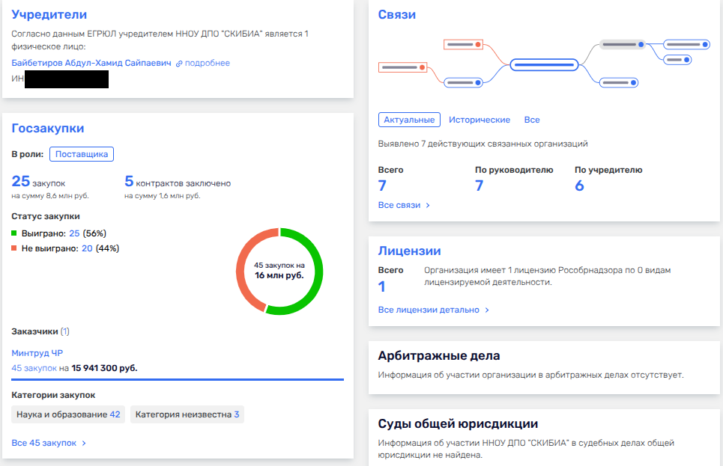The image size is (723, 466).
Task: Click the number 7 under По руководителю
Action: pos(480,186)
